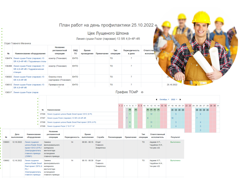This screenshot has height=178, width=243.
Task: Click the print icon next to График ТОиР
Action: 142,92
